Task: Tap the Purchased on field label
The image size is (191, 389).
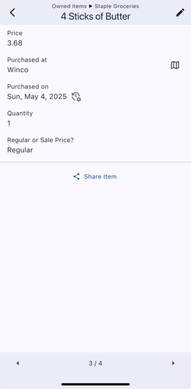Action: [x=28, y=87]
